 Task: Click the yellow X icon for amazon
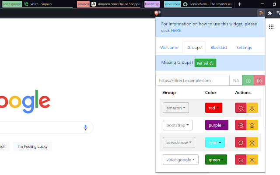(x=252, y=108)
